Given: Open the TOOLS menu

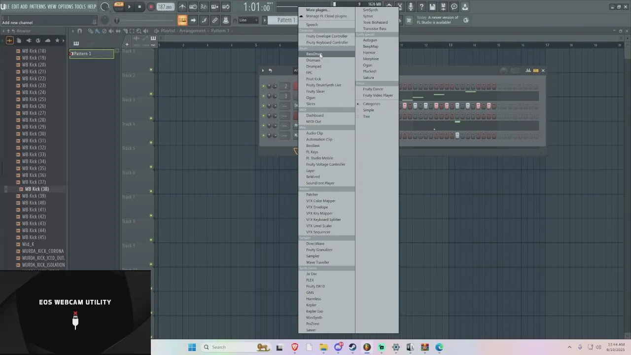Looking at the screenshot, I should point(80,6).
